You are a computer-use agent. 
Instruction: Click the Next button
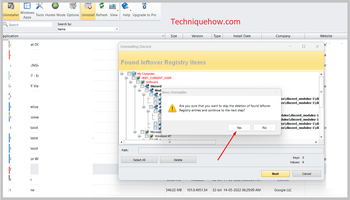click(x=275, y=174)
